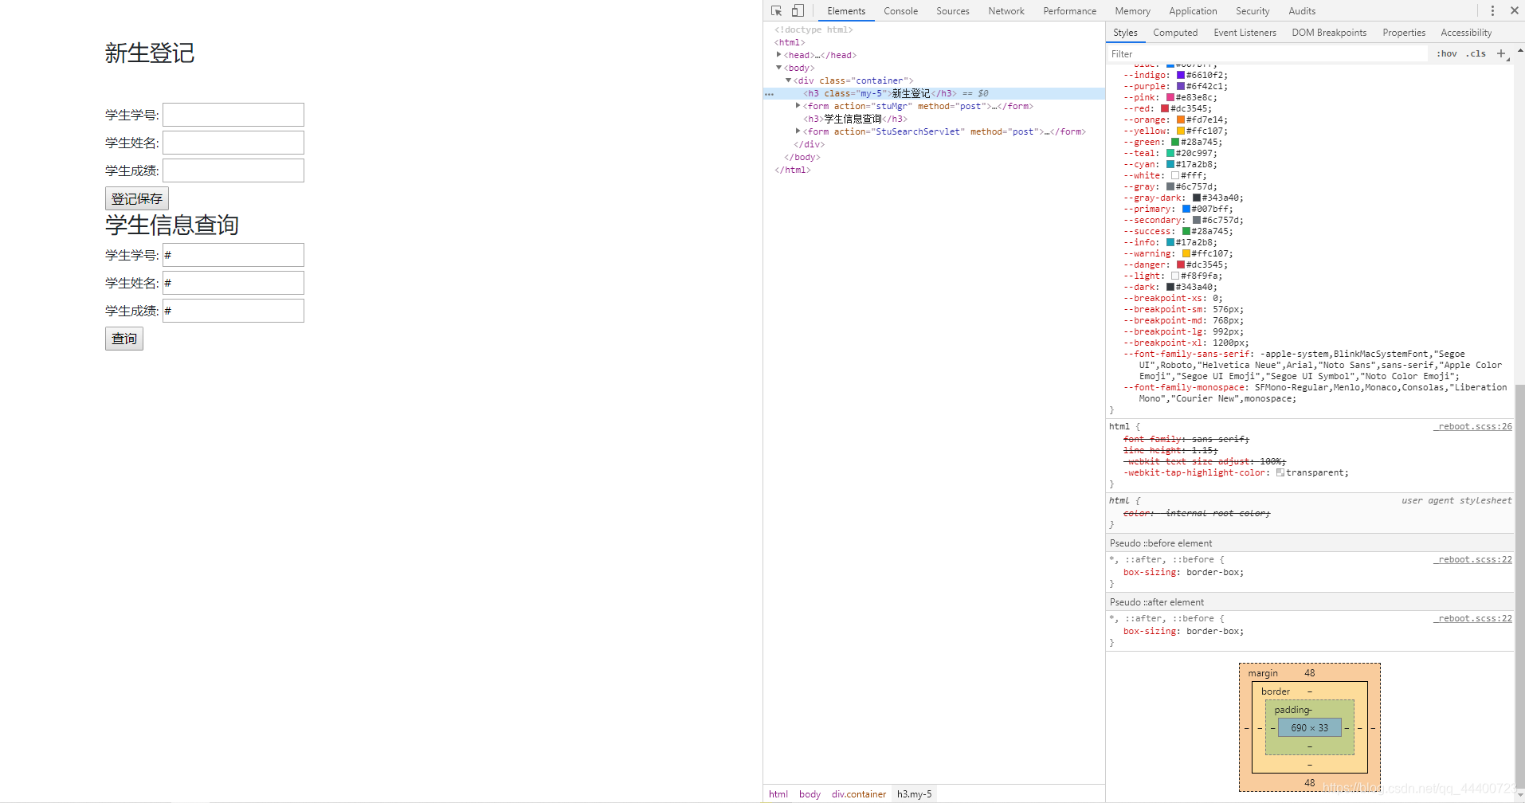Focus query 学生学号 input field
The image size is (1525, 803).
[233, 255]
